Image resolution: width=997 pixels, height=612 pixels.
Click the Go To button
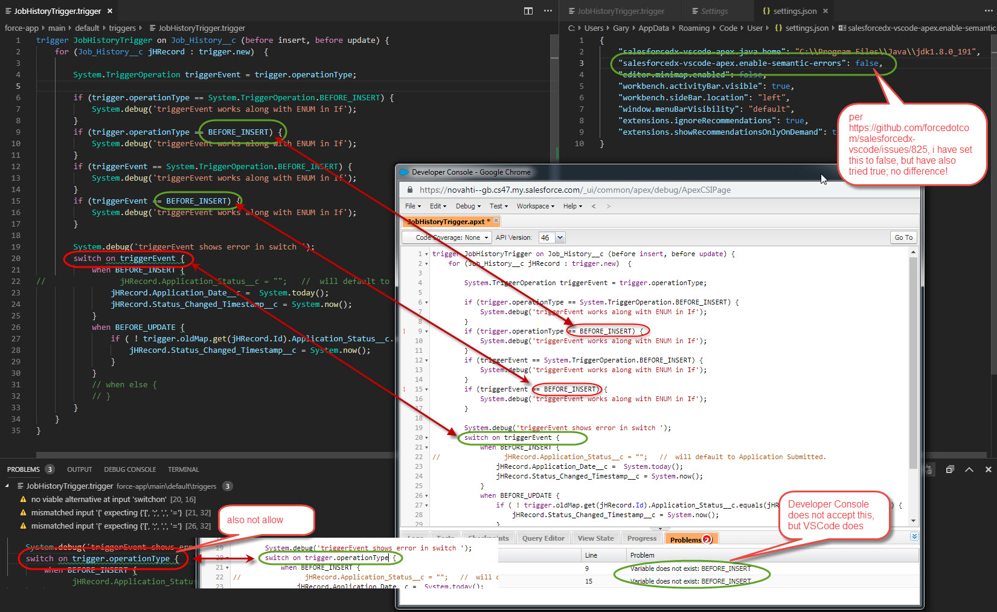pyautogui.click(x=903, y=237)
